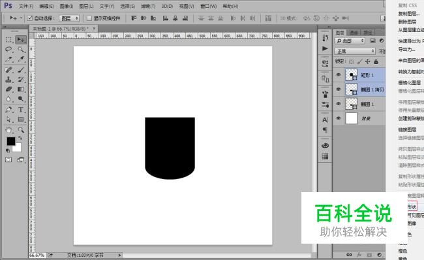Viewport: 424px width, 260px height.
Task: Change the screen mode
Action: click(x=21, y=160)
